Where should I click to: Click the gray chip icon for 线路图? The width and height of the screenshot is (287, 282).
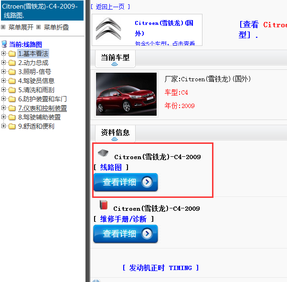pos(103,153)
